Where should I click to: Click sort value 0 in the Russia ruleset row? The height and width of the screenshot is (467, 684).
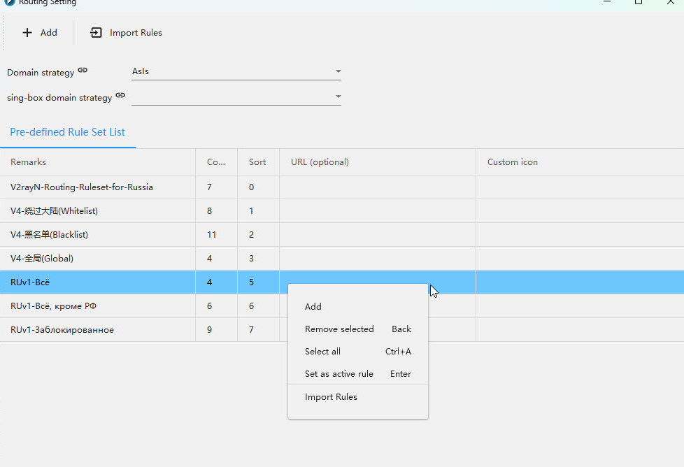(x=258, y=187)
